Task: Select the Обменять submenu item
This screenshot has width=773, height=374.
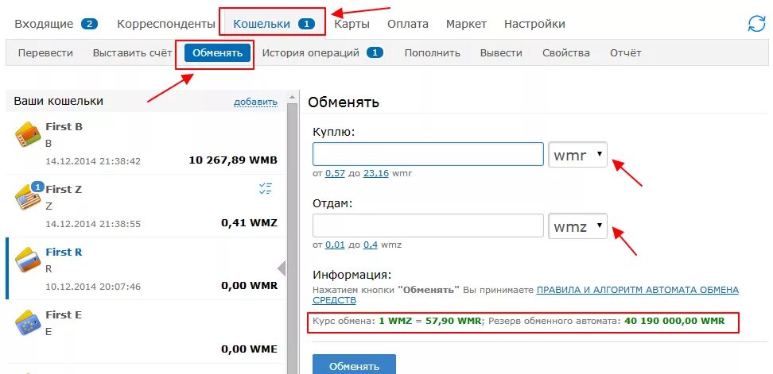Action: 217,52
